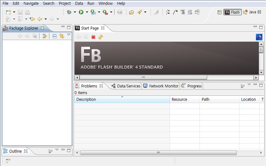266x166 pixels.
Task: Click the Eclipse browser icon in Start Page
Action: 259,37
